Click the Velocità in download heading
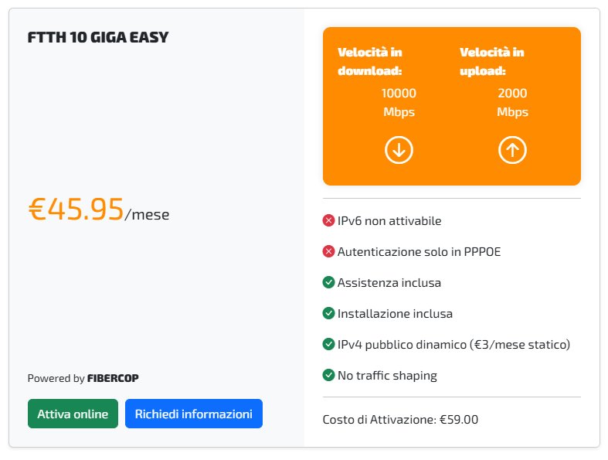Screen dimensions: 608x460 tap(371, 62)
